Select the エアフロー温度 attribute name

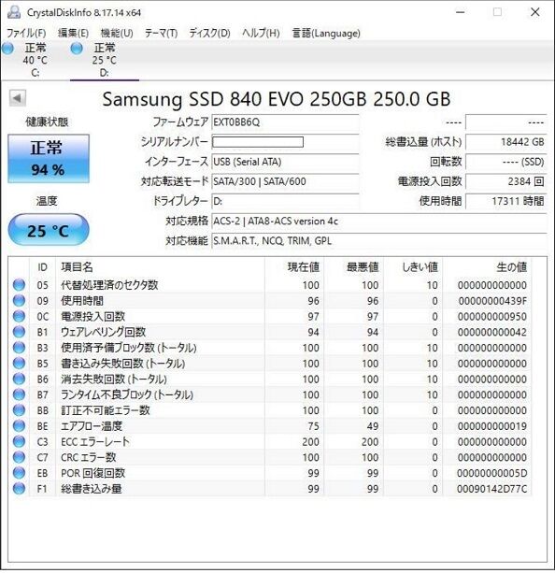click(92, 426)
